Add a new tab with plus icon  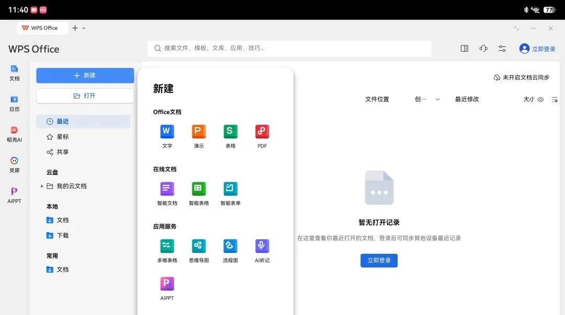point(75,28)
